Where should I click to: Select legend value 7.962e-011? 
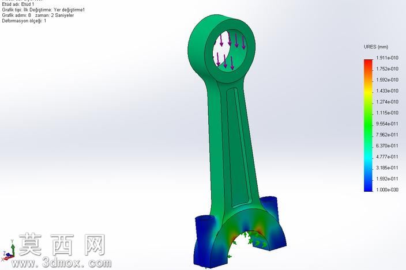pos(387,135)
